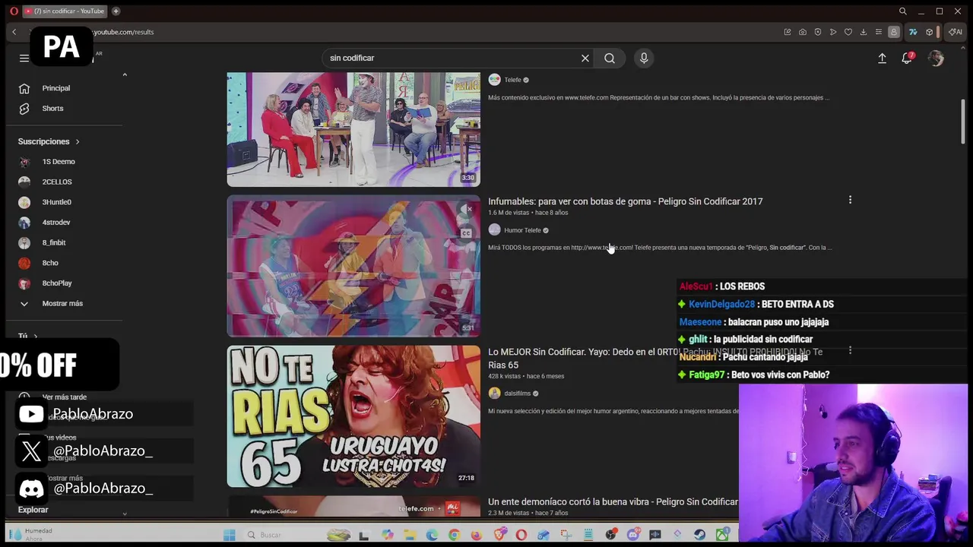Open the page edit/note icon
The height and width of the screenshot is (547, 973).
[x=788, y=32]
